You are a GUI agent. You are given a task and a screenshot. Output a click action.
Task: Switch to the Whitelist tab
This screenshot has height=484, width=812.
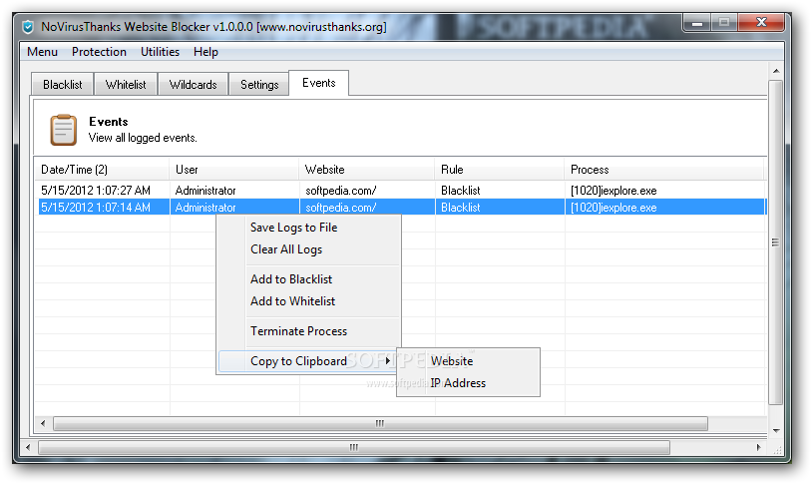pyautogui.click(x=126, y=85)
